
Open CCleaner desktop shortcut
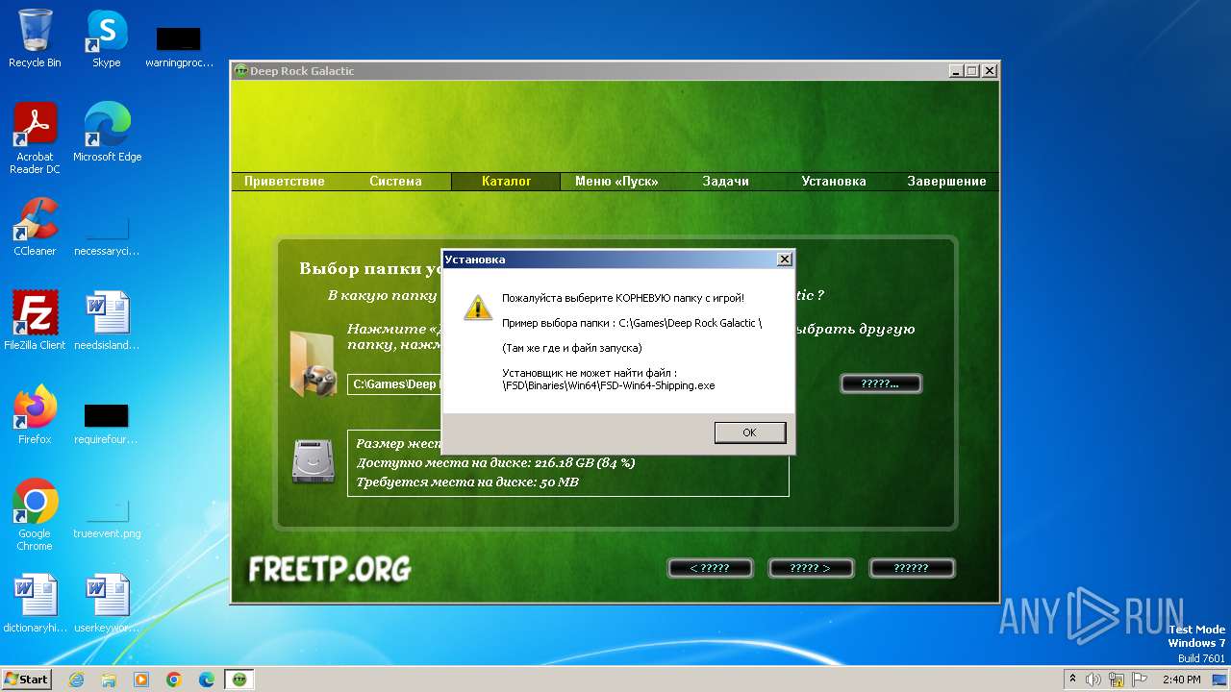pos(35,227)
